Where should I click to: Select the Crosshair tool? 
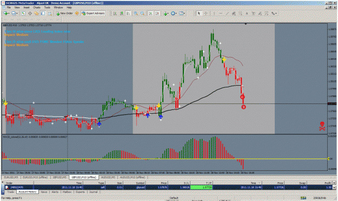[206, 13]
